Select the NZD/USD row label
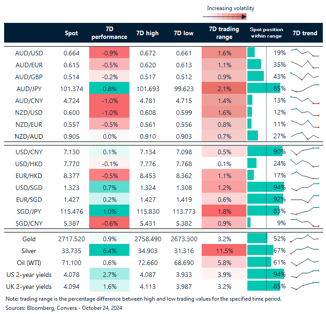 point(29,113)
